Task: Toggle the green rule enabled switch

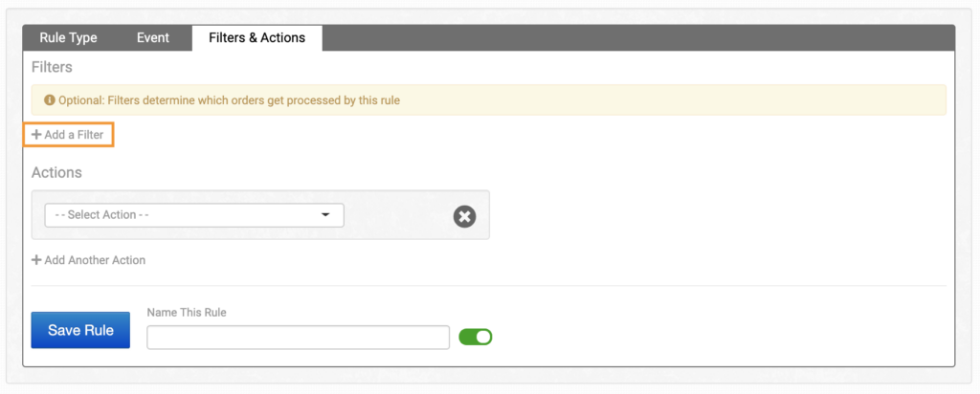Action: (476, 337)
